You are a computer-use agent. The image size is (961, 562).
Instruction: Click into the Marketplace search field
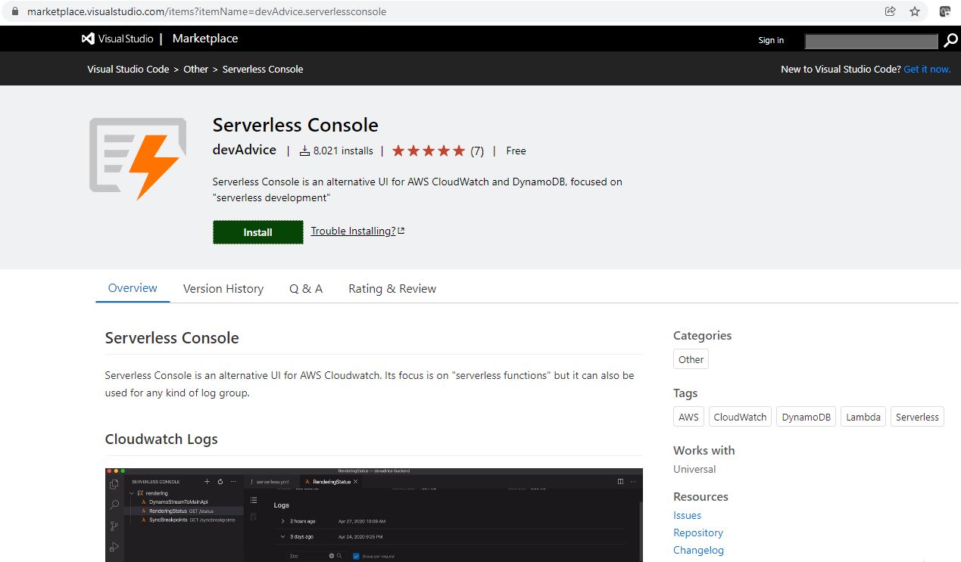[871, 41]
